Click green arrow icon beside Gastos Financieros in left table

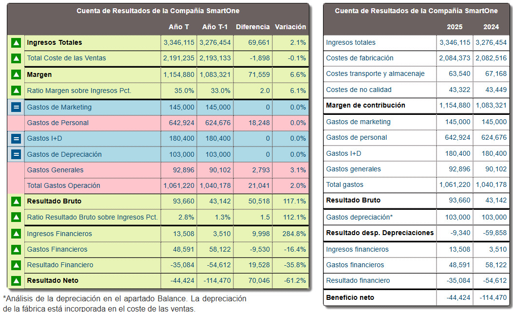coord(16,250)
